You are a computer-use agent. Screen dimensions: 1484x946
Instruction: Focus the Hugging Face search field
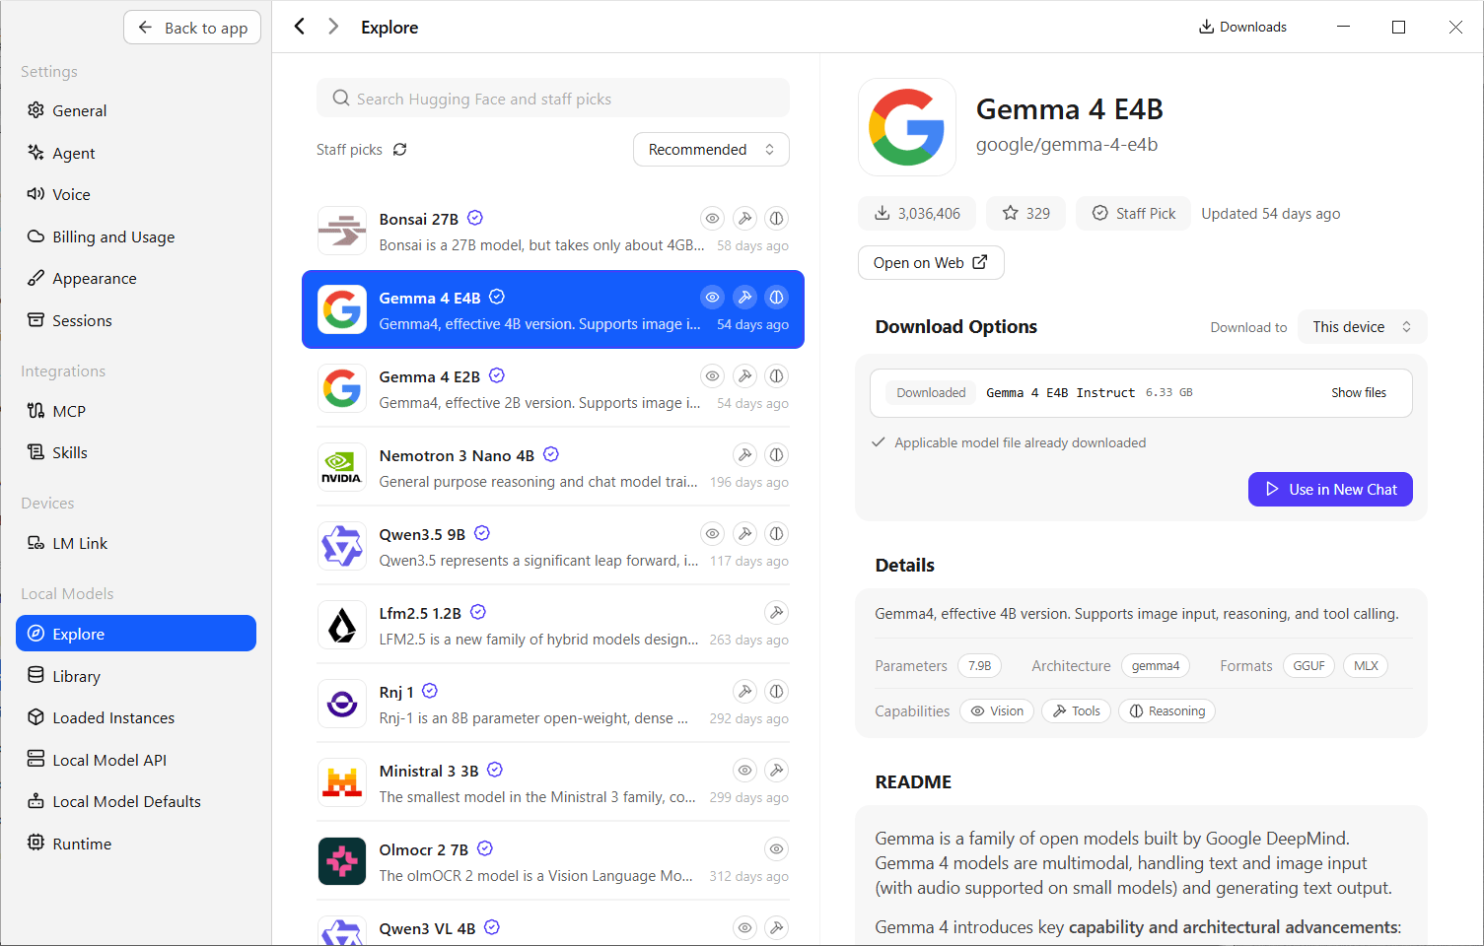553,99
